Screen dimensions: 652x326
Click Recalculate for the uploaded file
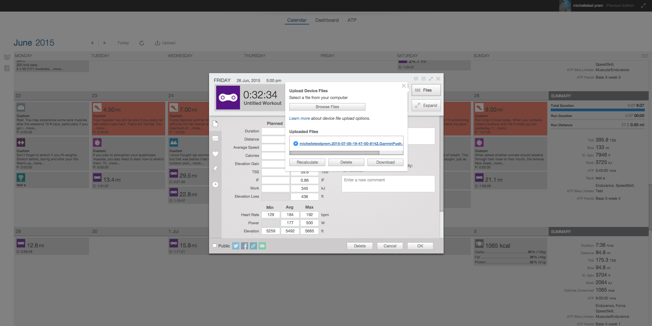coord(307,162)
